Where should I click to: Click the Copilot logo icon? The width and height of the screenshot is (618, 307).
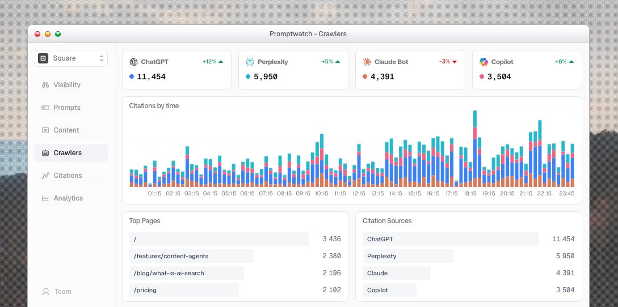pos(484,62)
